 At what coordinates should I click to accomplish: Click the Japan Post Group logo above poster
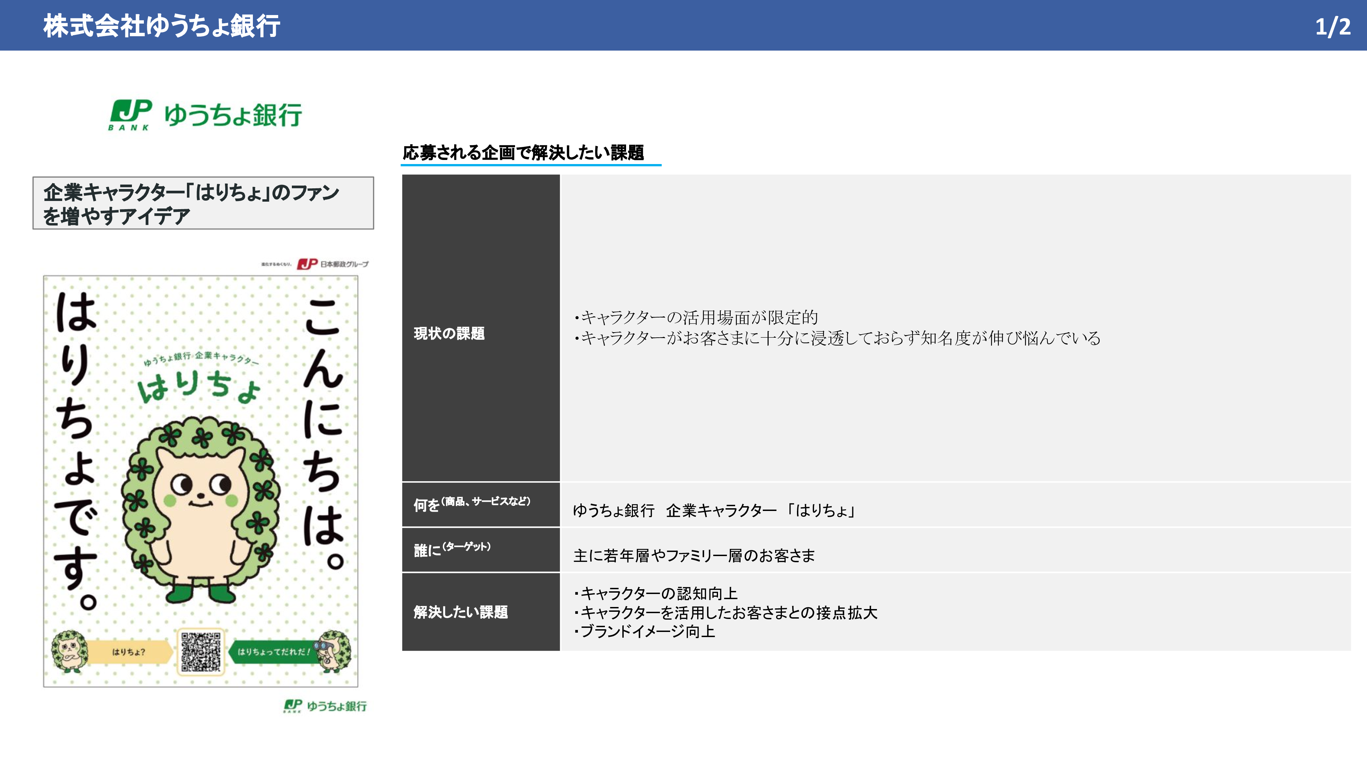[333, 264]
